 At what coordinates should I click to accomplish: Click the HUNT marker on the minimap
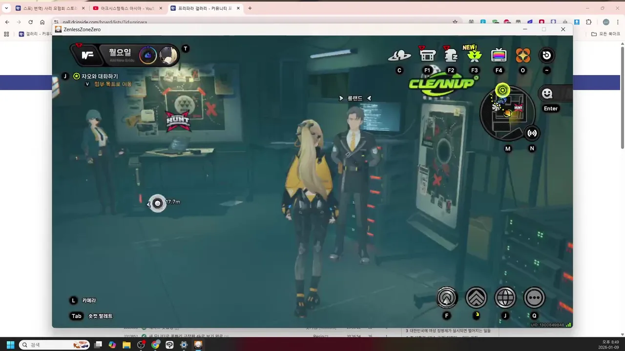click(518, 108)
